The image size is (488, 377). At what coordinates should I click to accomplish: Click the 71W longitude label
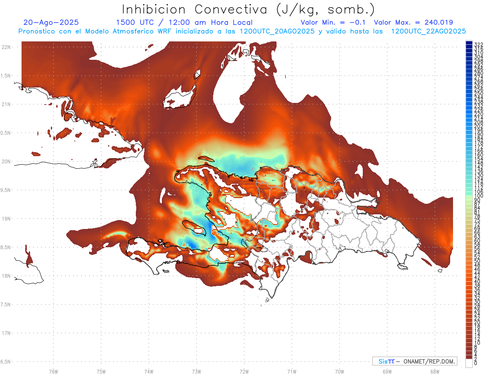(x=292, y=371)
